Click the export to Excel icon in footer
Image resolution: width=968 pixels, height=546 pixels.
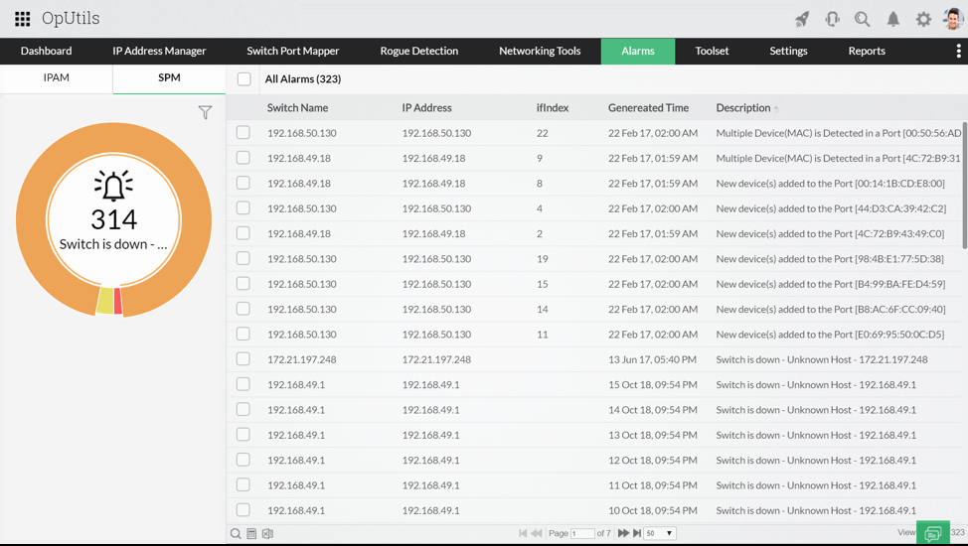point(268,534)
